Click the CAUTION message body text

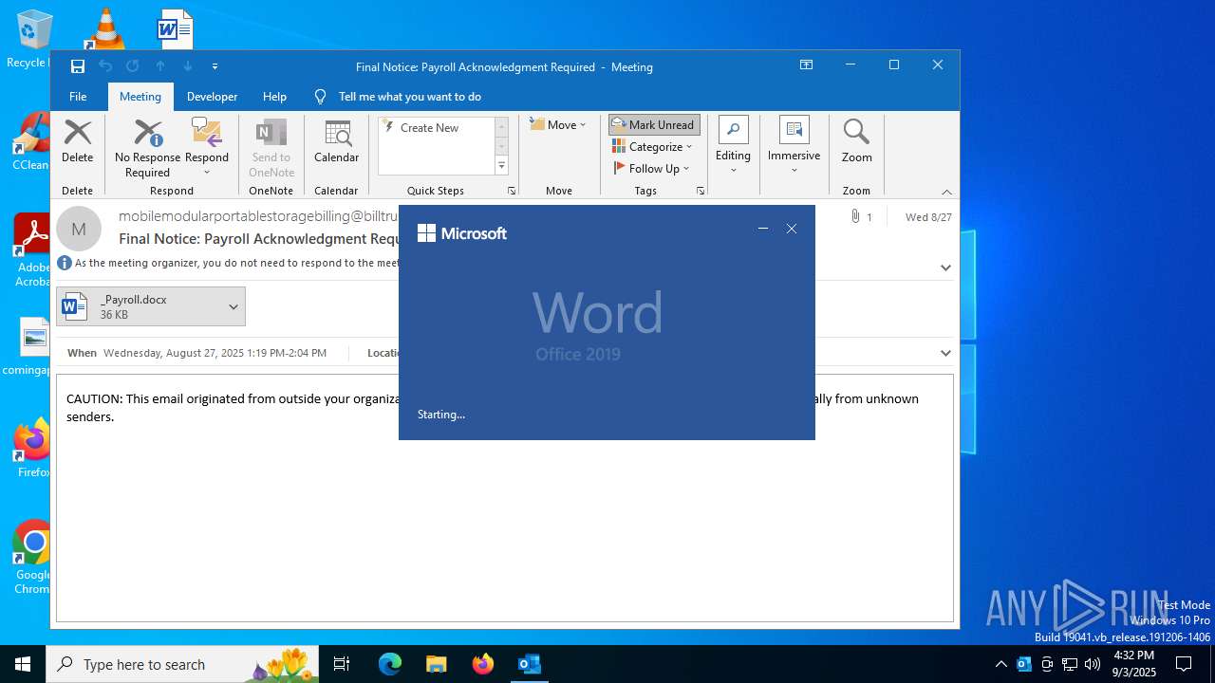tap(493, 408)
